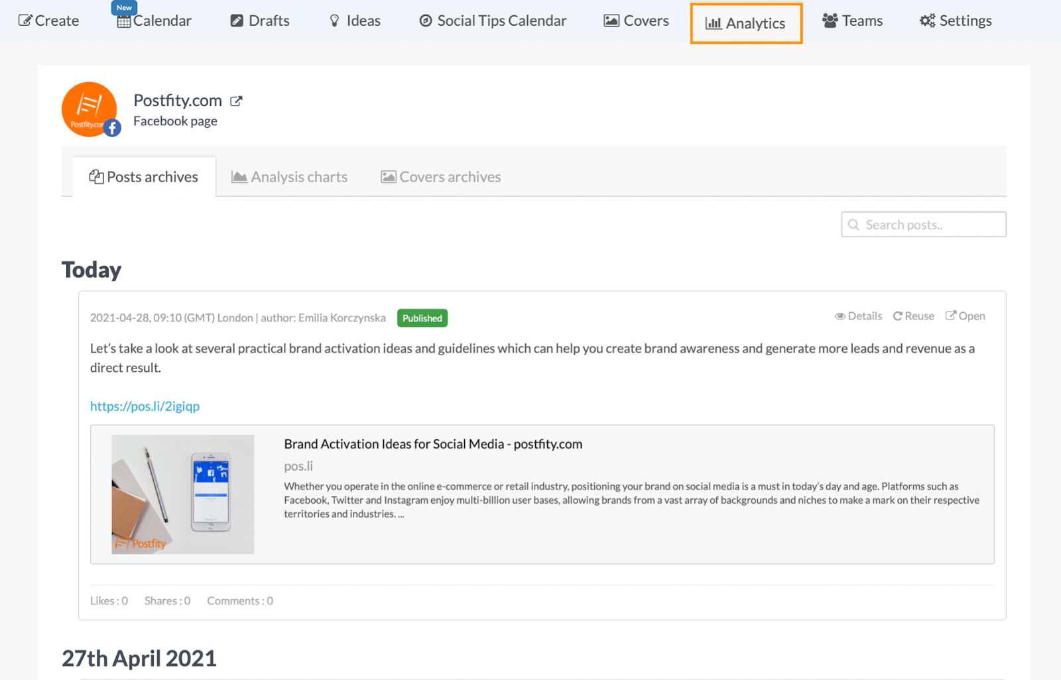Click the Brand Activation Ideas preview title
This screenshot has height=680, width=1061.
[x=433, y=444]
